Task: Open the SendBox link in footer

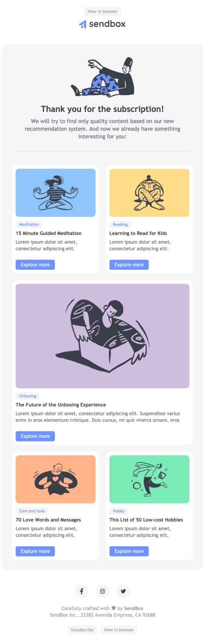Action: (x=134, y=608)
